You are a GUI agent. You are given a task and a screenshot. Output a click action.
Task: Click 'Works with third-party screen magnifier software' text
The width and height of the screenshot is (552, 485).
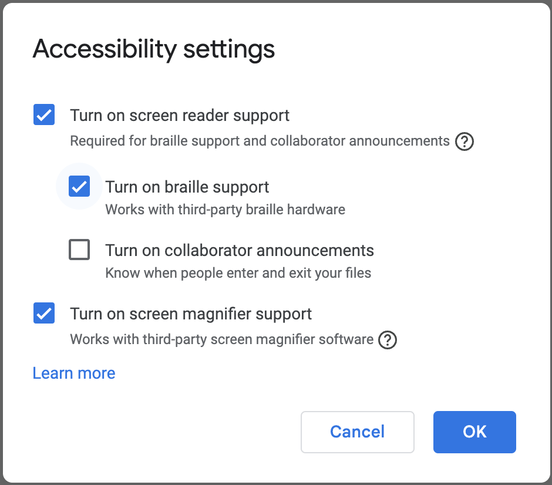222,339
